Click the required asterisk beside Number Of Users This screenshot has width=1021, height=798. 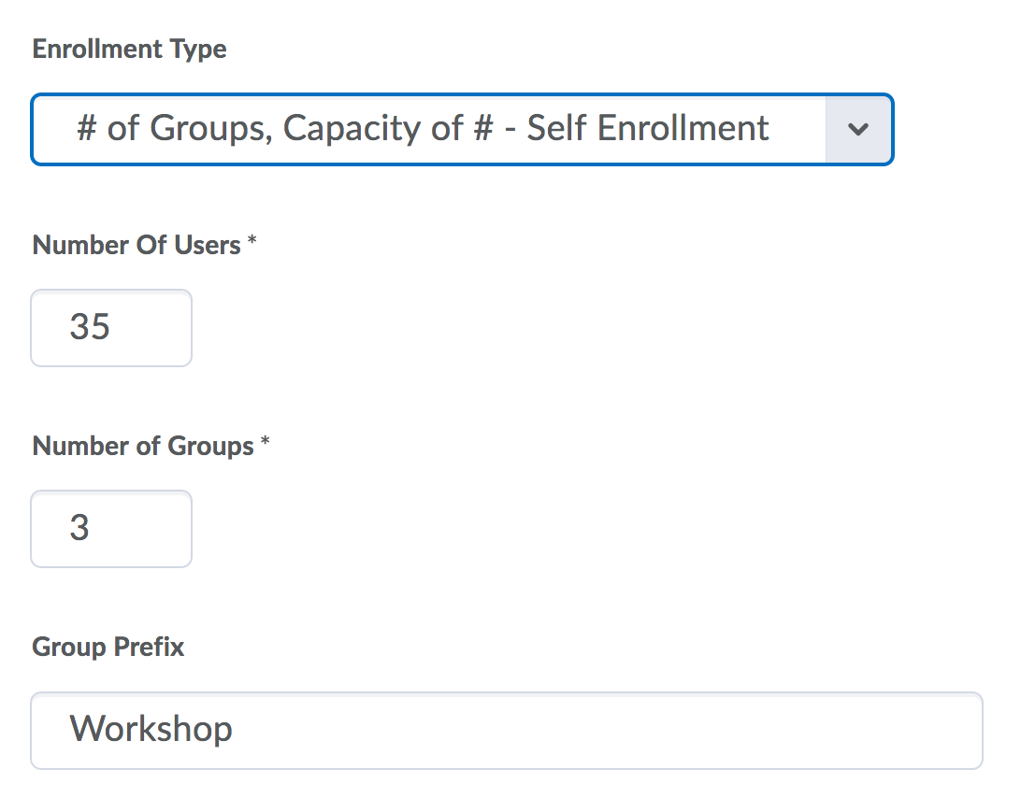[252, 244]
